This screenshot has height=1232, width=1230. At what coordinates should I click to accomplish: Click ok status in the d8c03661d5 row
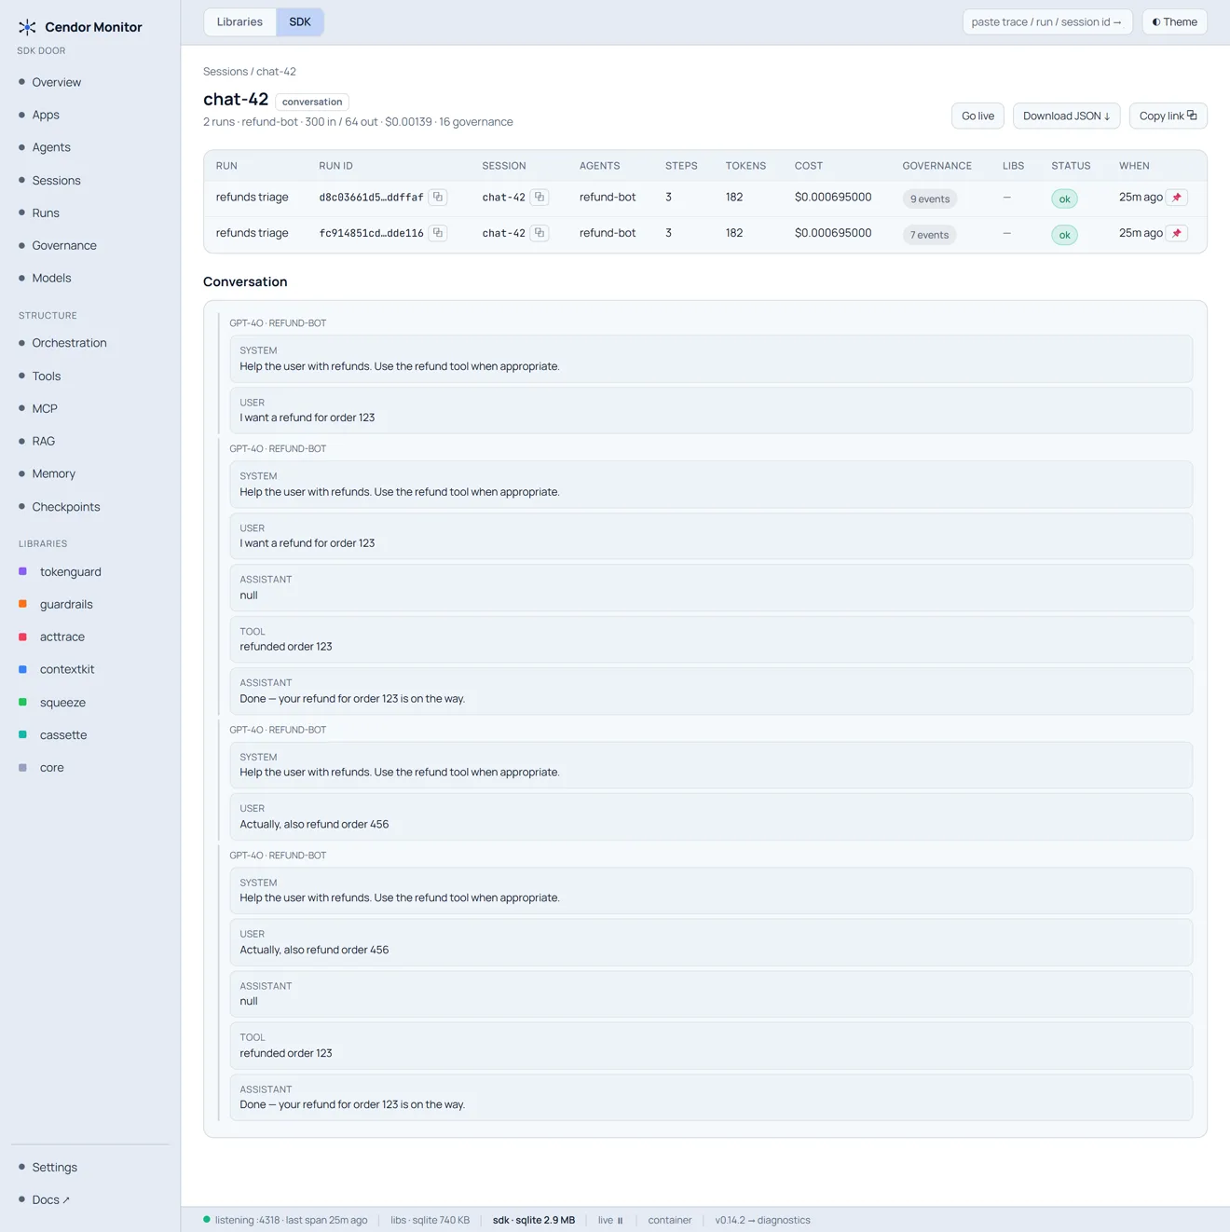(x=1064, y=198)
